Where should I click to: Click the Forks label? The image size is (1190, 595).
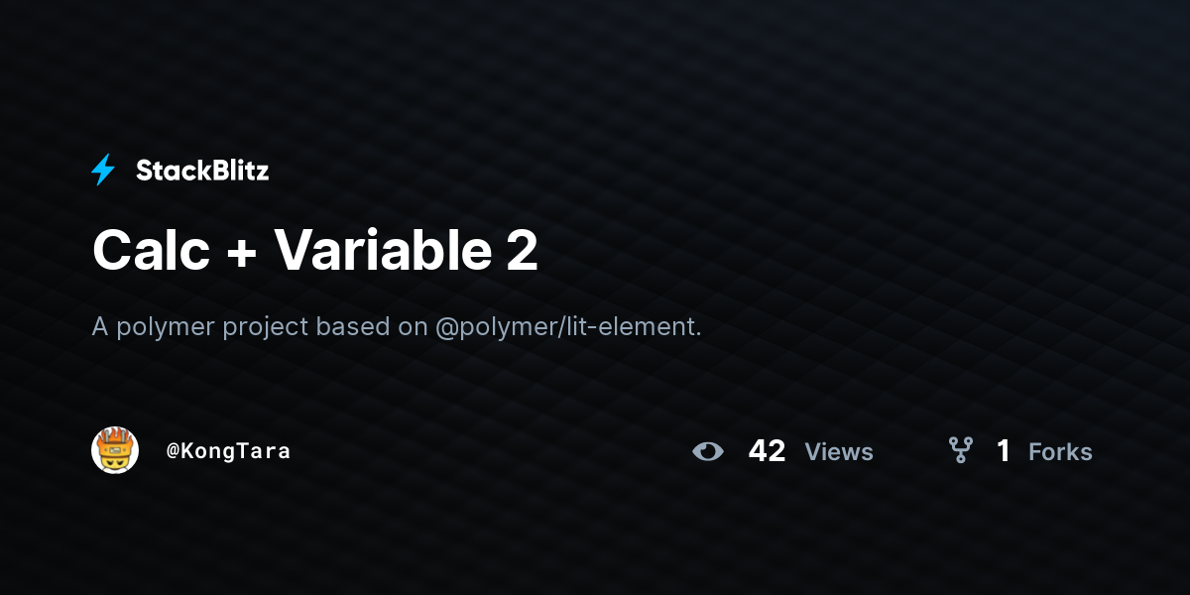1060,452
